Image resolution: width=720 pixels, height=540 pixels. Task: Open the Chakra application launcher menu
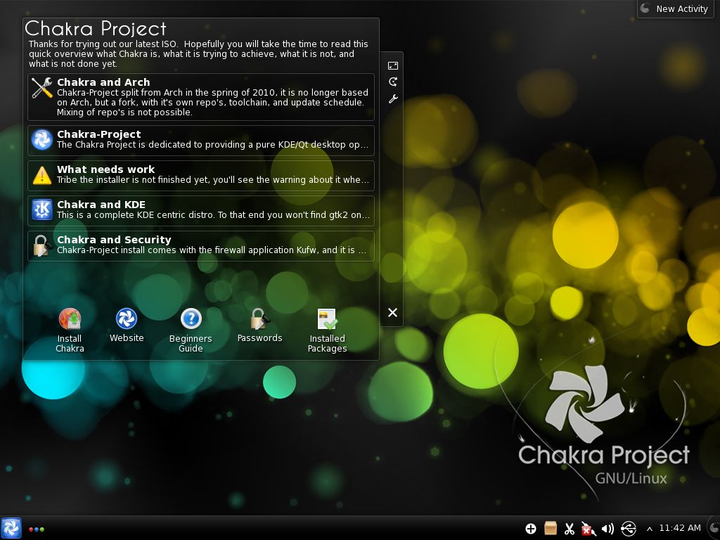[x=11, y=528]
